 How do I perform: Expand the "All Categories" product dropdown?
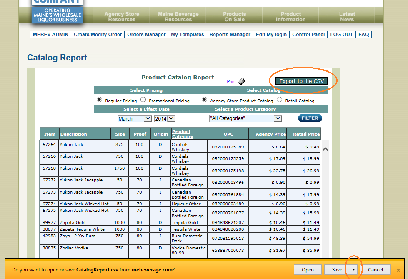coord(245,118)
